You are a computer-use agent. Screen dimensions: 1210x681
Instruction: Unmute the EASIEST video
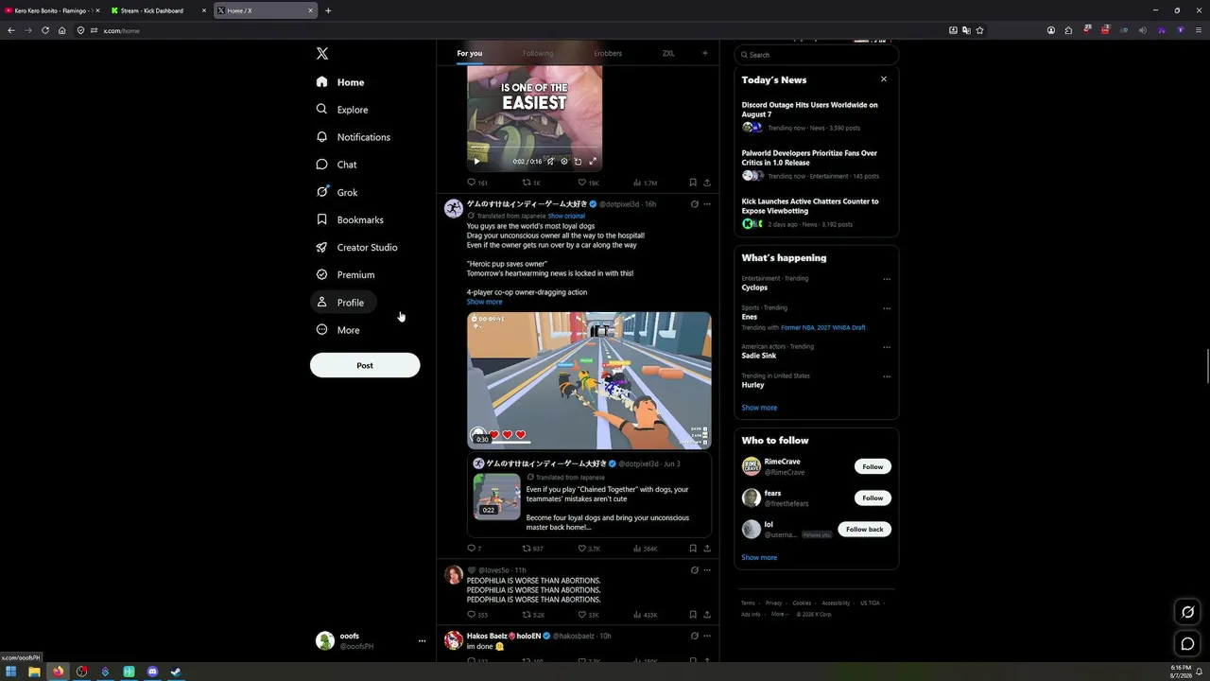click(550, 161)
